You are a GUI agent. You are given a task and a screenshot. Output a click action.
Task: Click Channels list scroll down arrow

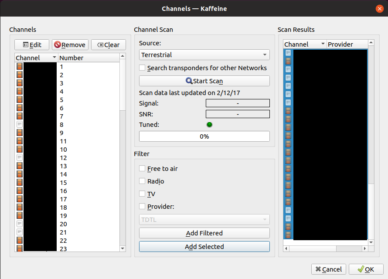(x=123, y=248)
